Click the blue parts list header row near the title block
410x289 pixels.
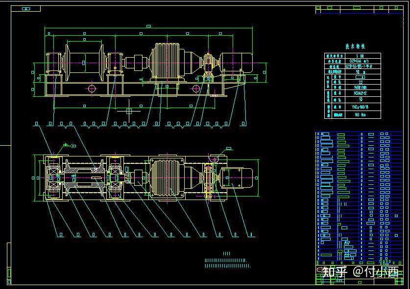[360, 263]
